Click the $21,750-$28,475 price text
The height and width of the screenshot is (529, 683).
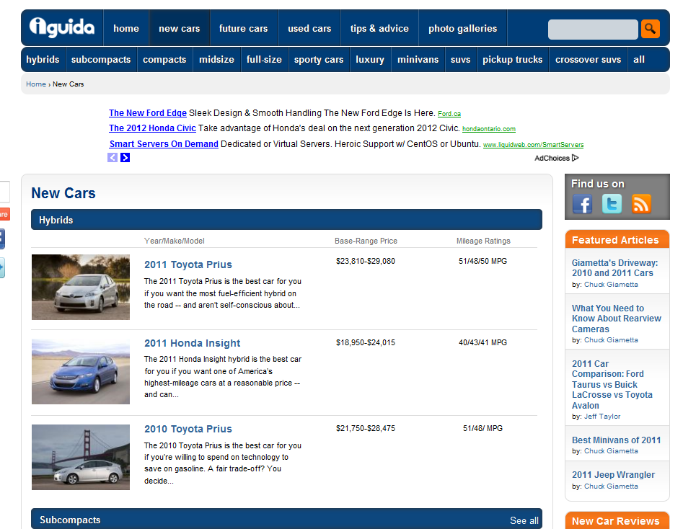coord(366,428)
